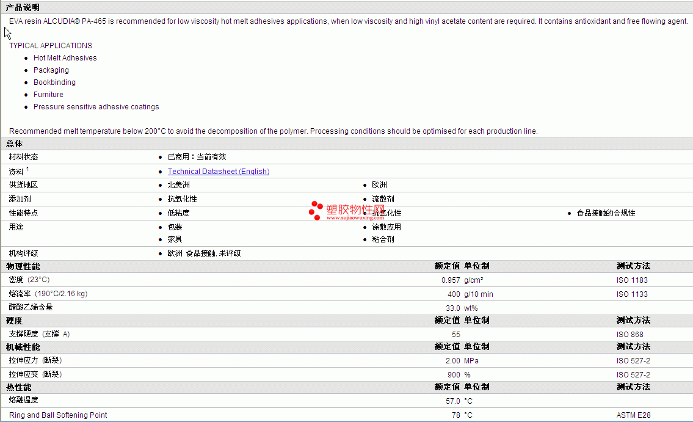Click the 北美洲 region entry
This screenshot has height=422, width=693.
coord(178,184)
